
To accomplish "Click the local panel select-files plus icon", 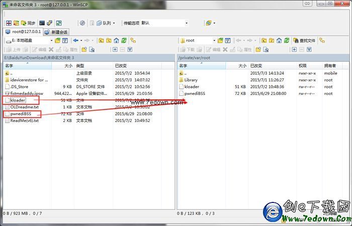I will [x=115, y=50].
